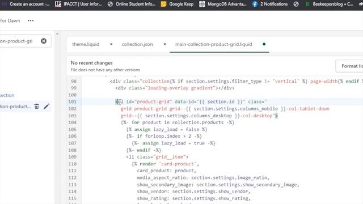Switch to the theme.liquid tab
The image size is (363, 204).
point(86,44)
